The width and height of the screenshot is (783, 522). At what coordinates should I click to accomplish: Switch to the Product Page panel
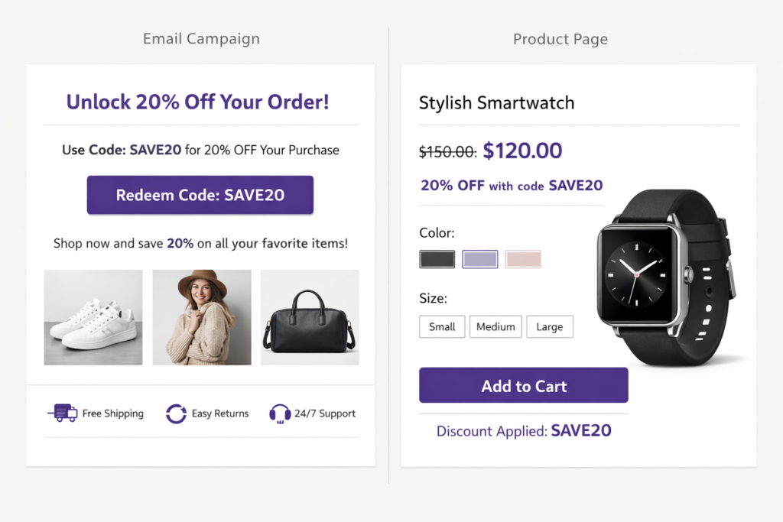[560, 38]
